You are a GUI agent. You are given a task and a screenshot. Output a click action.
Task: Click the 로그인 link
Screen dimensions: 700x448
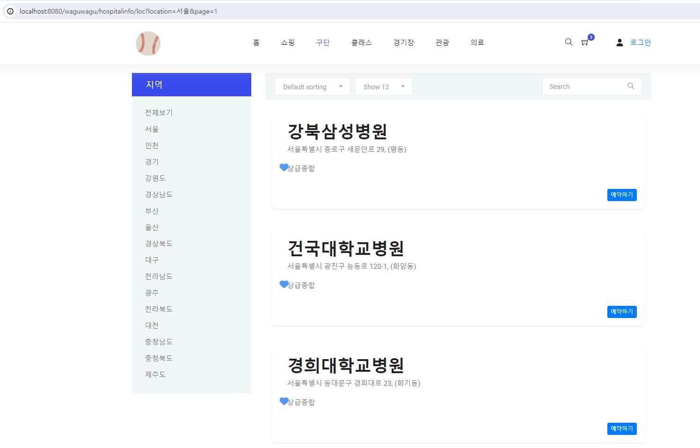point(641,43)
